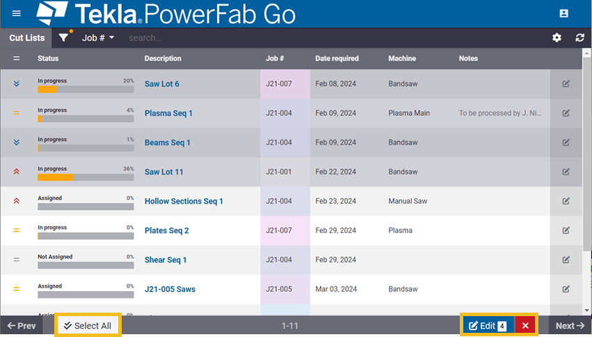Sort by Date required column header
592x337 pixels.
(337, 58)
